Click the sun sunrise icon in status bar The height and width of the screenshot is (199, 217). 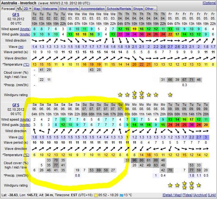coord(96,195)
